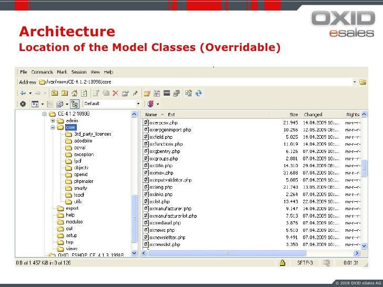
Task: Sort by the Name column header
Action: (151, 115)
